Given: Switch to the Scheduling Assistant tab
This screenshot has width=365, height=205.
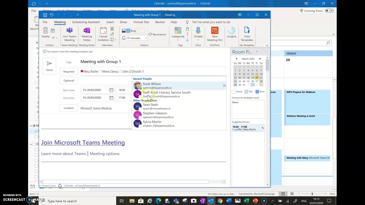Looking at the screenshot, I should click(x=86, y=22).
